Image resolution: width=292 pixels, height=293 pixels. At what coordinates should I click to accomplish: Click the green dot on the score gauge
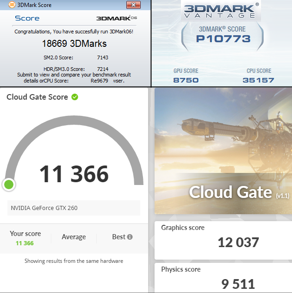9,185
